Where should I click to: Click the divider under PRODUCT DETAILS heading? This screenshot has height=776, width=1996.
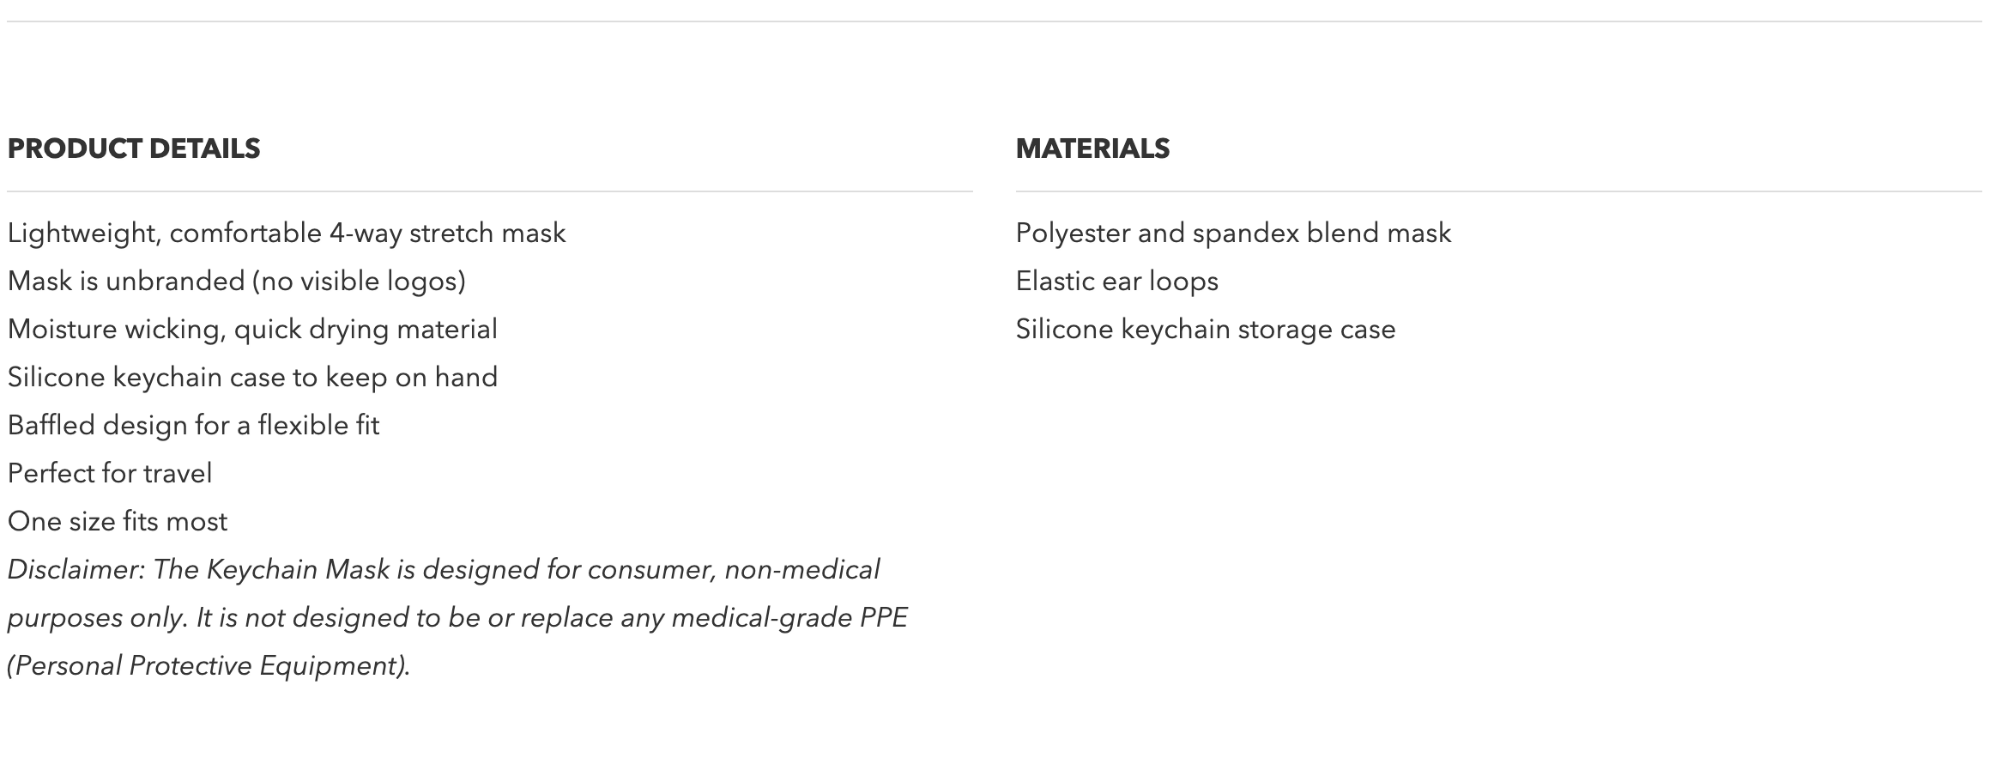489,191
